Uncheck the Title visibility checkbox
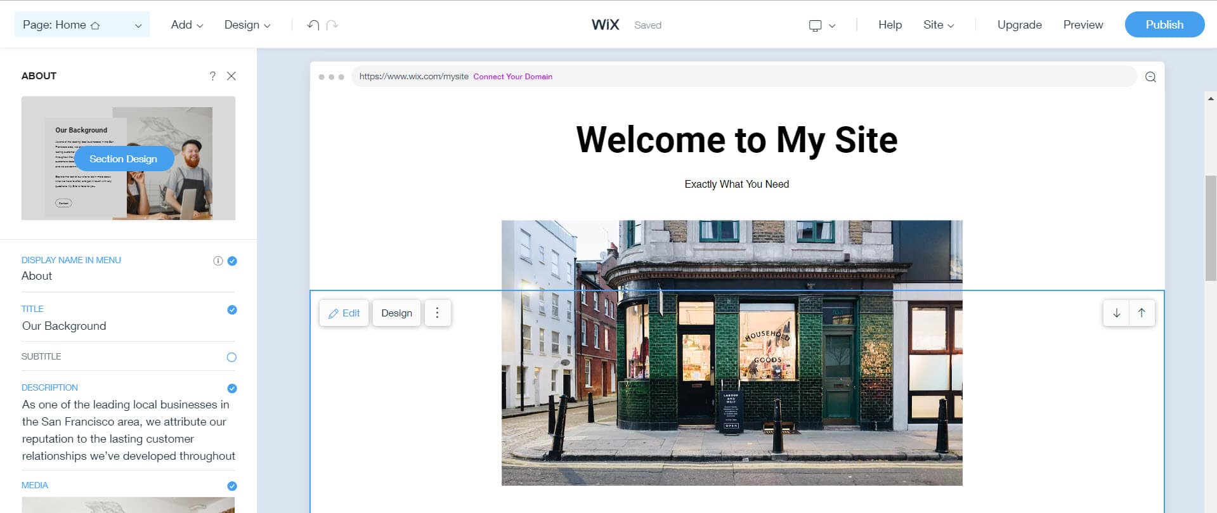 [x=232, y=310]
